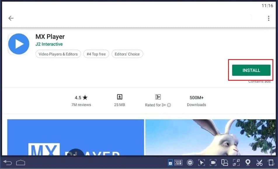Select the Video Players & Editors chip

point(58,54)
